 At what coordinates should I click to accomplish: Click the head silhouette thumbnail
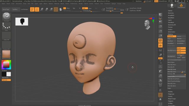pyautogui.click(x=22, y=21)
